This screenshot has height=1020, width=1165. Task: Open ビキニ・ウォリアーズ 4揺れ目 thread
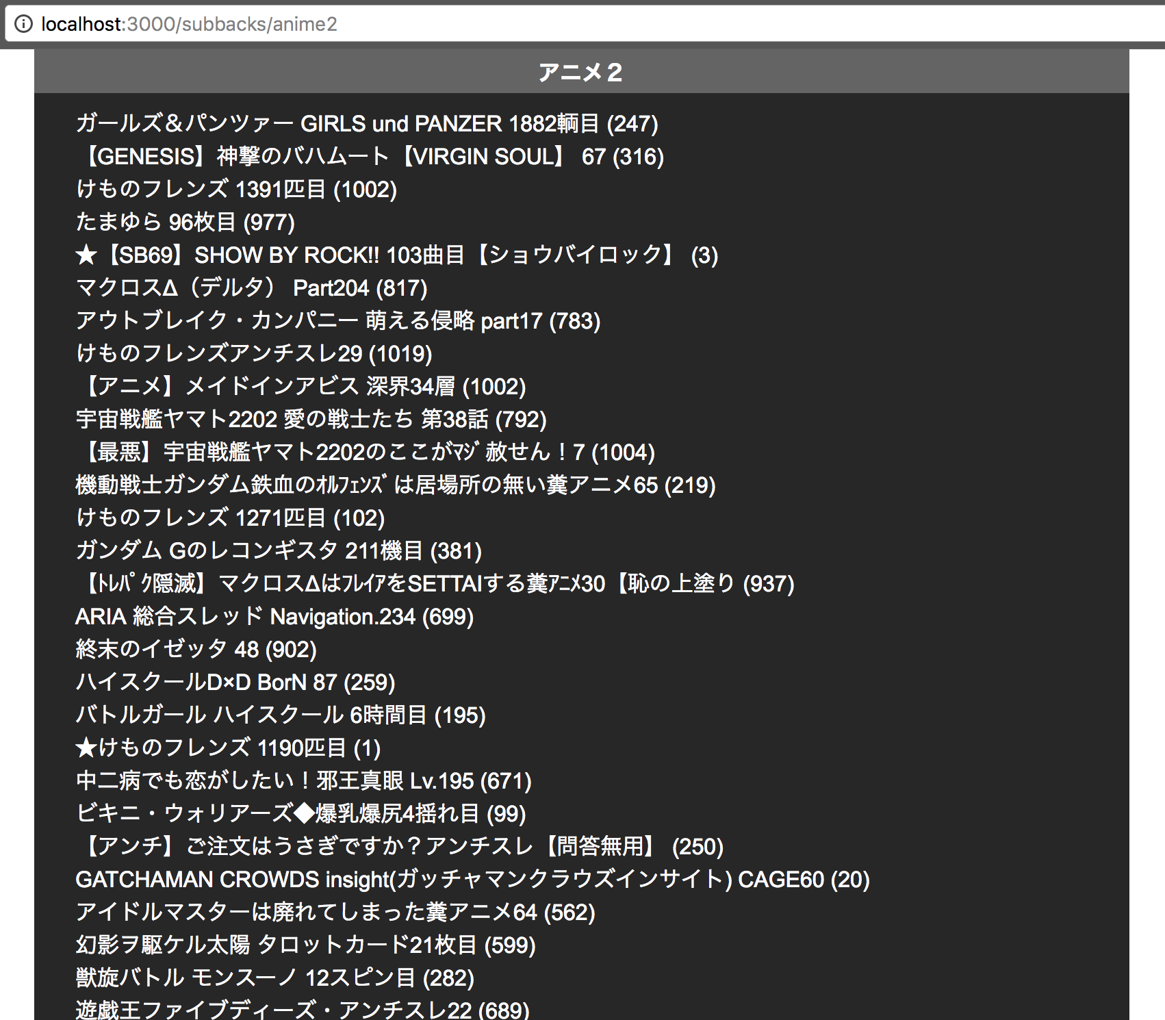(300, 813)
